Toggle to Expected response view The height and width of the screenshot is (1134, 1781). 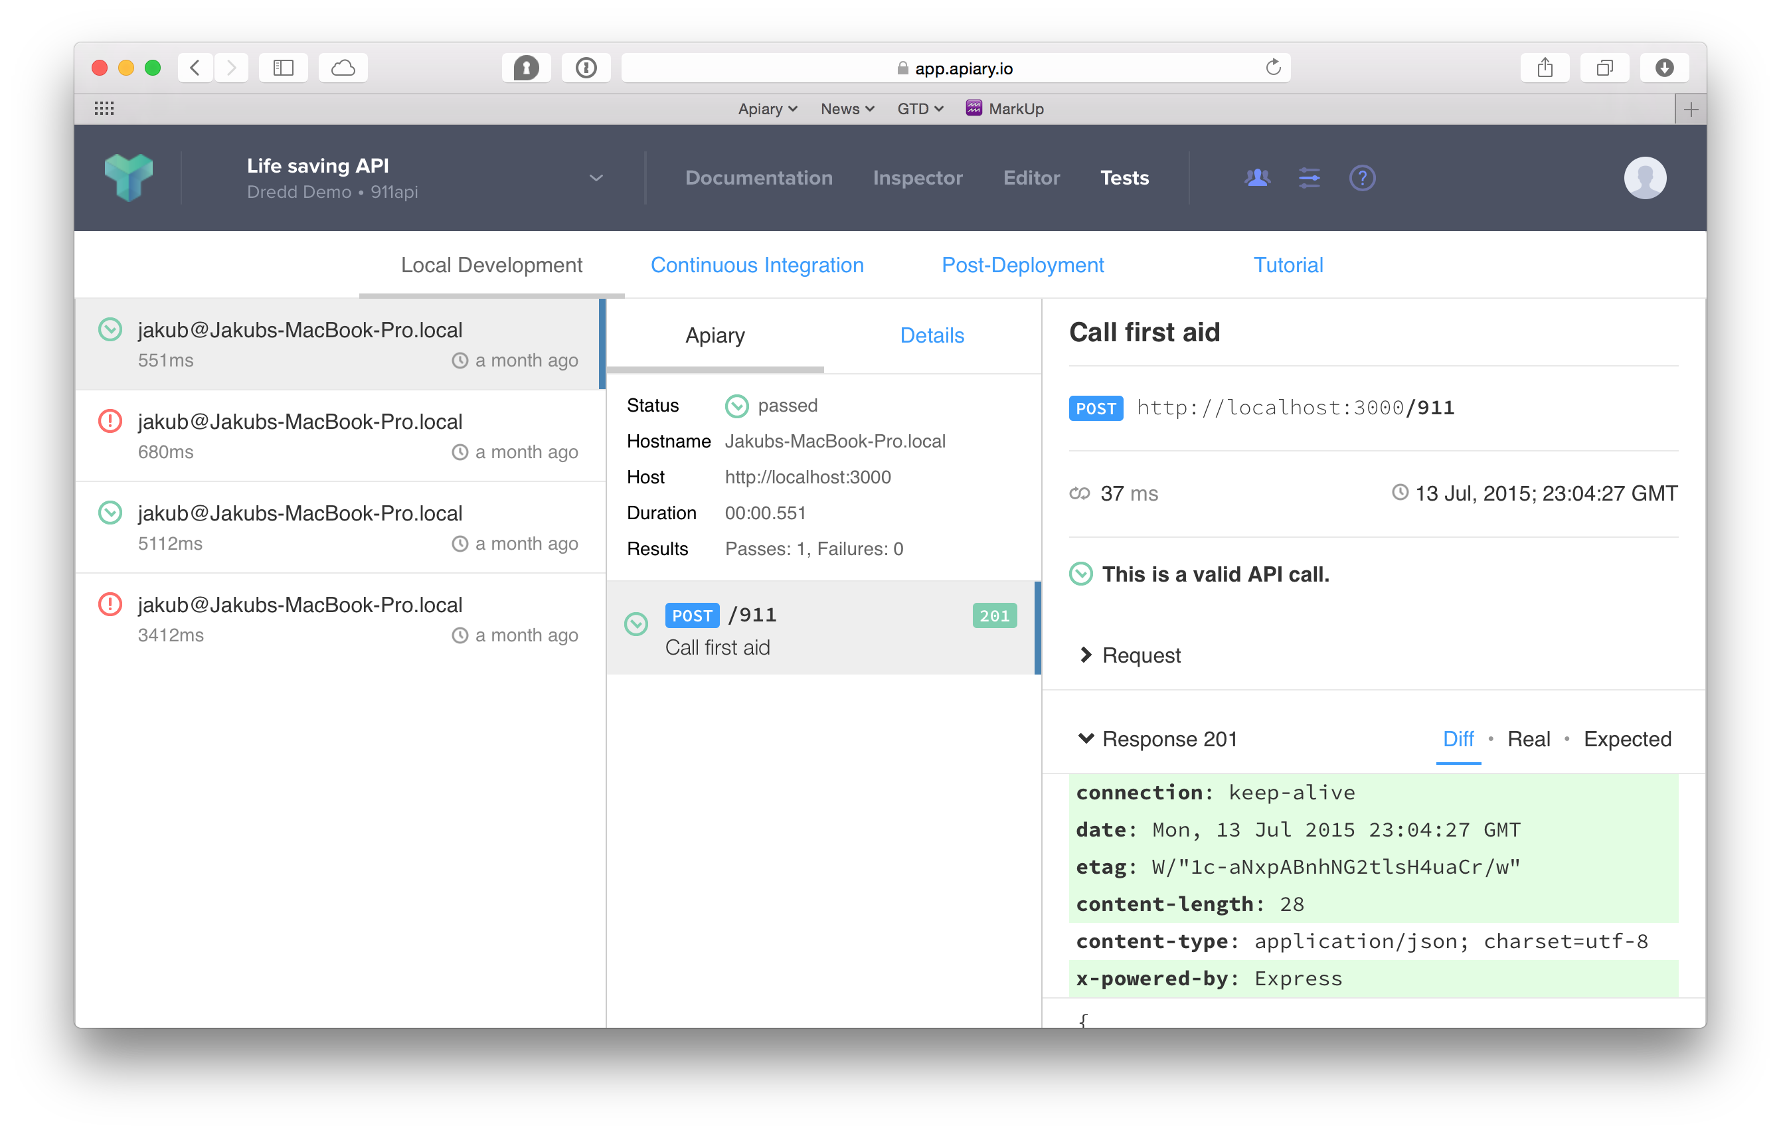[1628, 738]
